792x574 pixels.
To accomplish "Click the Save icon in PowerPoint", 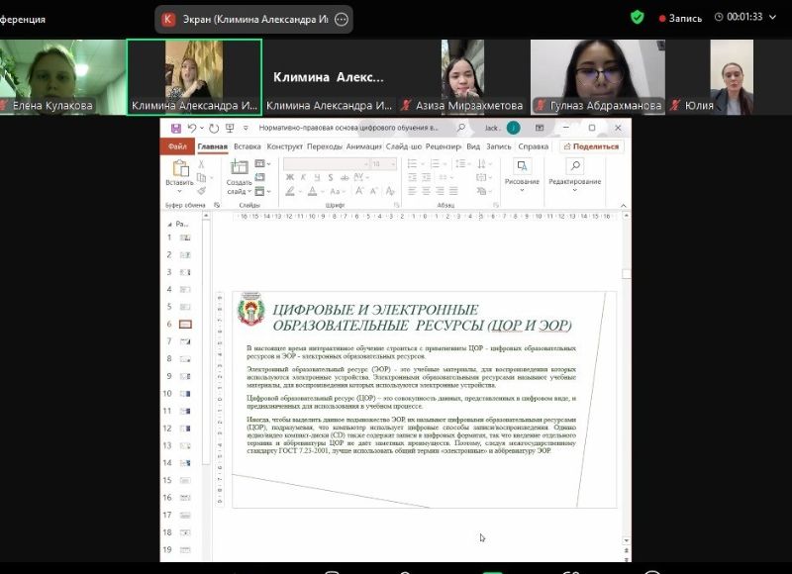I will (x=176, y=129).
